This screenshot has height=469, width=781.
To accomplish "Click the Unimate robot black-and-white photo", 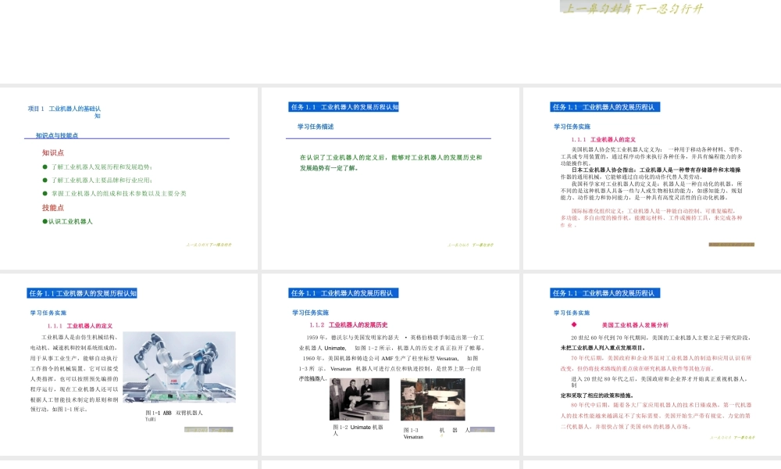I will 359,399.
